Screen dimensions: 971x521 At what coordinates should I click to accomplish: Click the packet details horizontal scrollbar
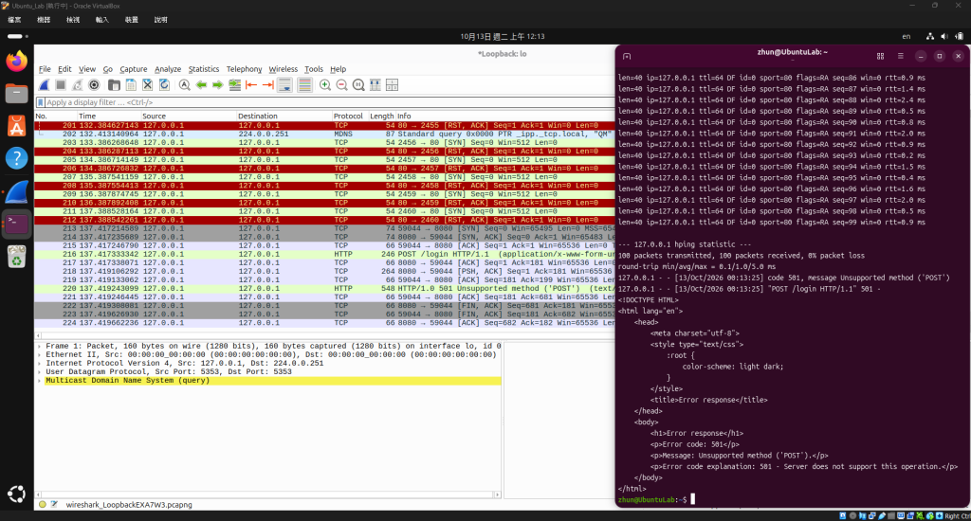tap(267, 494)
